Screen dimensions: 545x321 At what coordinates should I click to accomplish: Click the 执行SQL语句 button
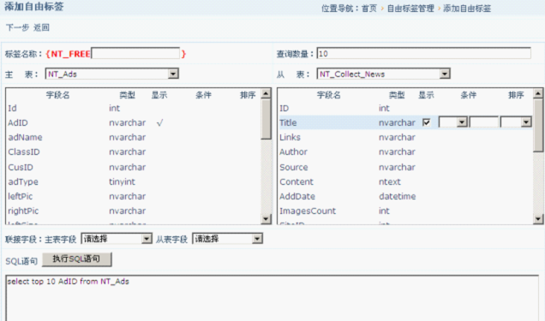[77, 259]
